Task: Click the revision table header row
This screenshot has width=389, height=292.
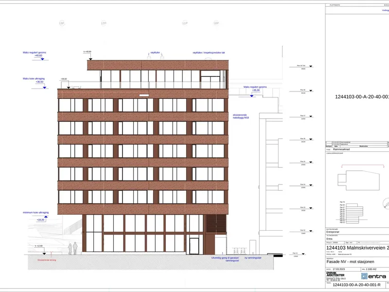Action: (357, 146)
